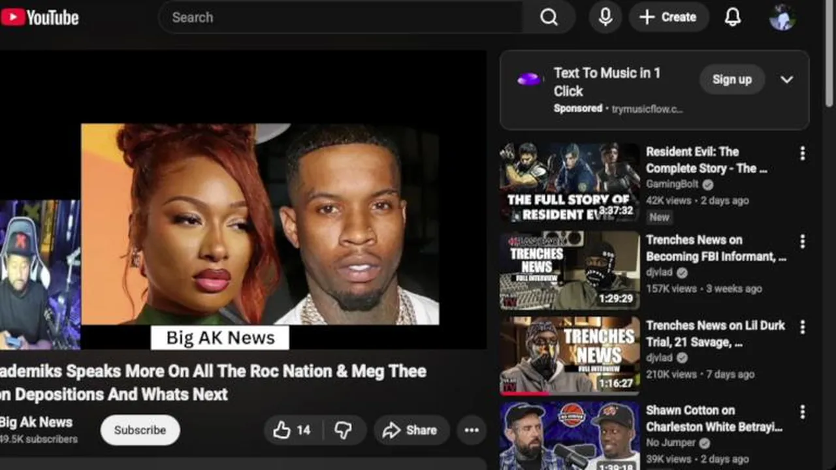Open options for Trenches News Lil Durk video
The width and height of the screenshot is (836, 470).
802,327
